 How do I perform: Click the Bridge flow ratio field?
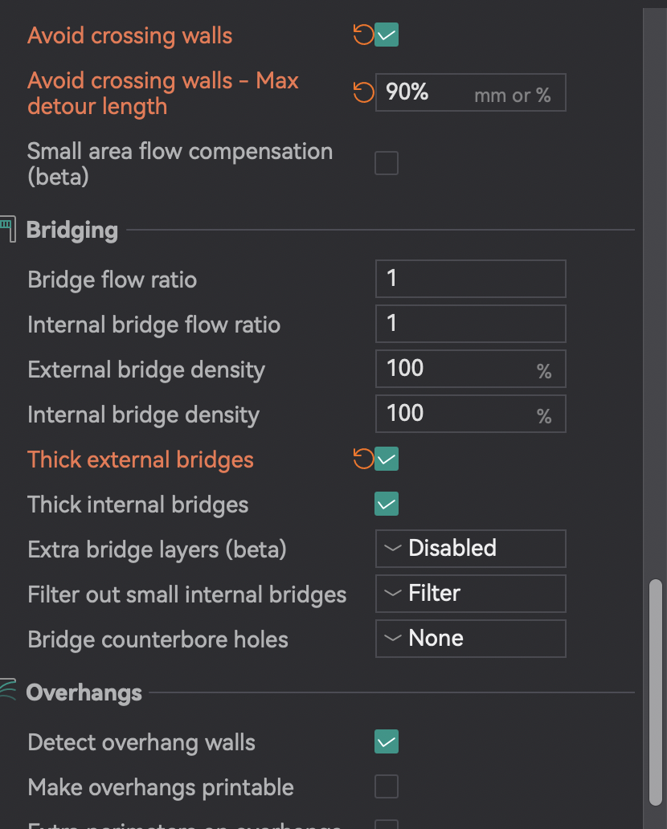point(471,279)
